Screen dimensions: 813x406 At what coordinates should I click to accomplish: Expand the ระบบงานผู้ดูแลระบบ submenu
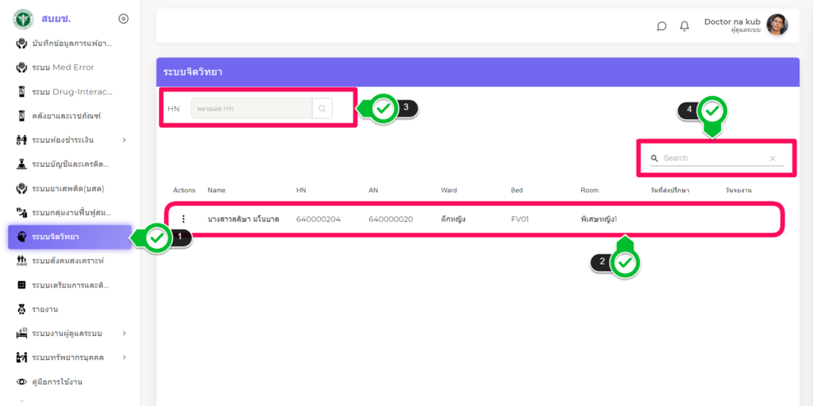(x=124, y=333)
